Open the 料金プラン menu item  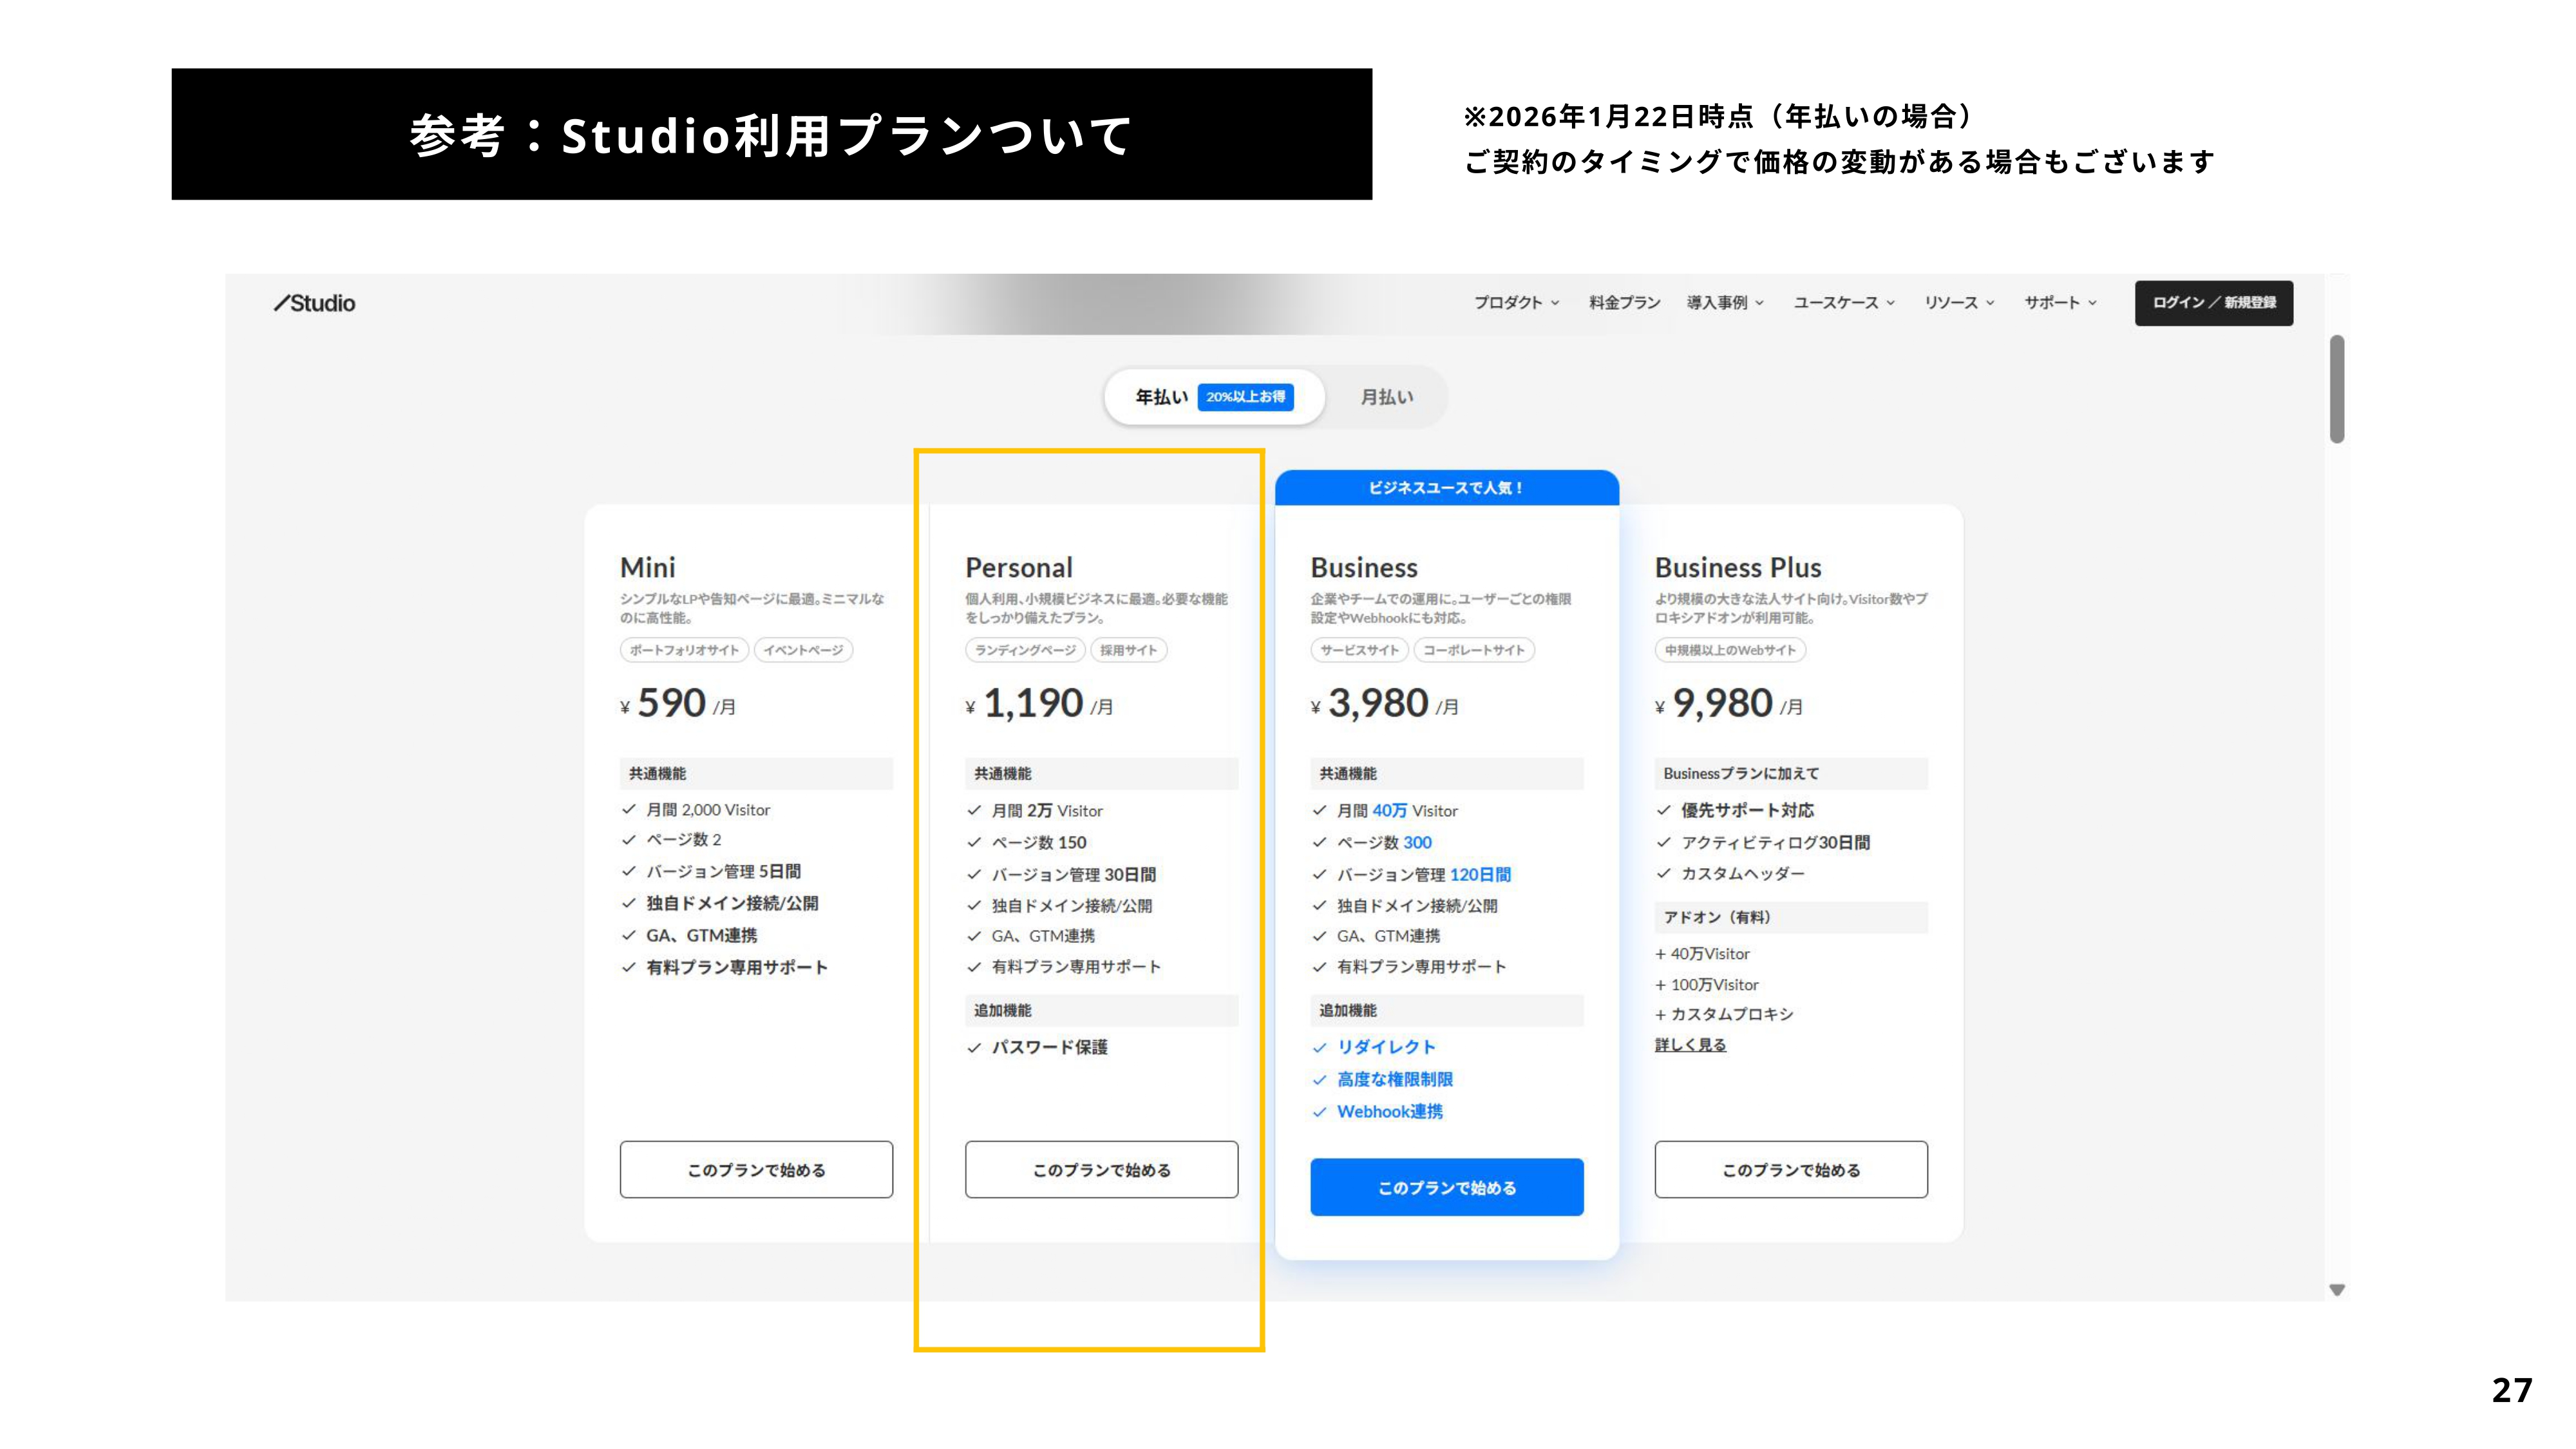click(x=1624, y=303)
